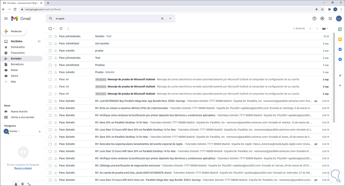Image resolution: width=345 pixels, height=186 pixels.
Task: Toggle the main menu hamburger
Action: [x=6, y=19]
